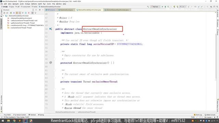Open Chrome from the taskbar

pos(14,121)
